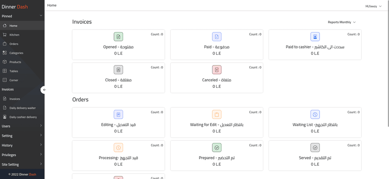Click 0 L.E amount on Processing card

tap(119, 164)
